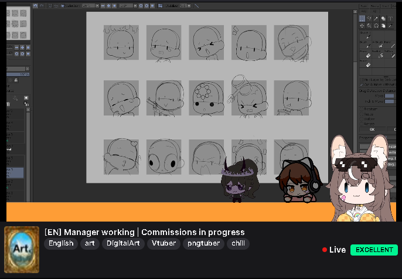Viewport: 402px width, 279px height.
Task: Toggle Ctrl & Move without checkbox
Action: pyautogui.click(x=362, y=84)
